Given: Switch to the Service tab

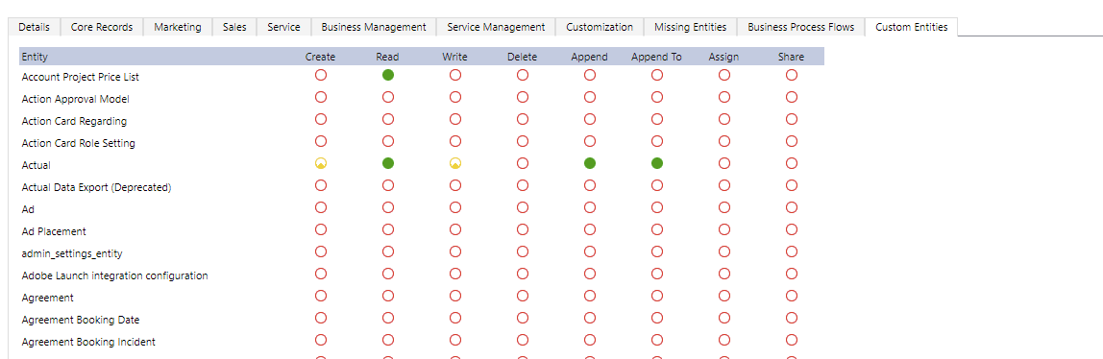Looking at the screenshot, I should pos(283,27).
